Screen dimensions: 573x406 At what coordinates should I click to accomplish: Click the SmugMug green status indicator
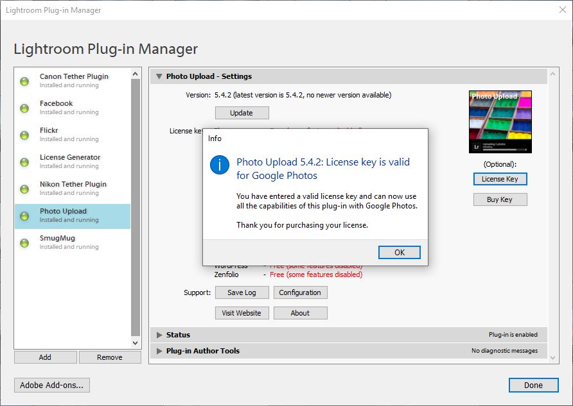point(25,243)
